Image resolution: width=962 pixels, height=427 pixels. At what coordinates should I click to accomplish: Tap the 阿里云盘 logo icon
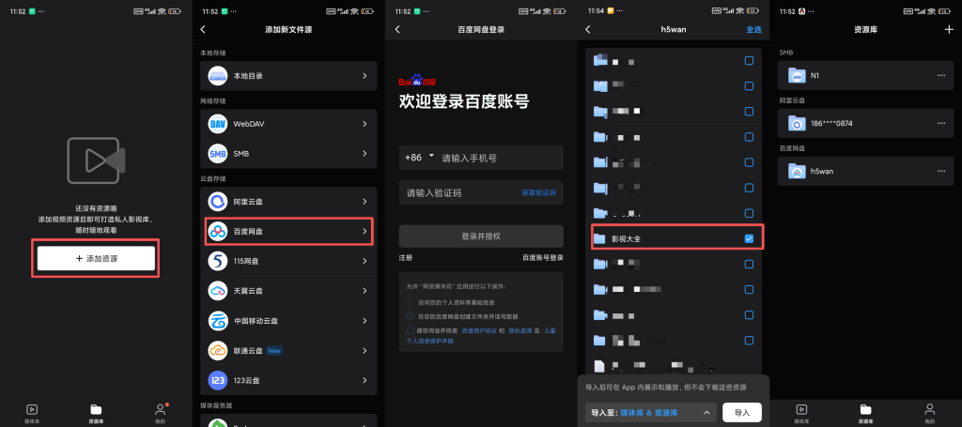(x=218, y=202)
